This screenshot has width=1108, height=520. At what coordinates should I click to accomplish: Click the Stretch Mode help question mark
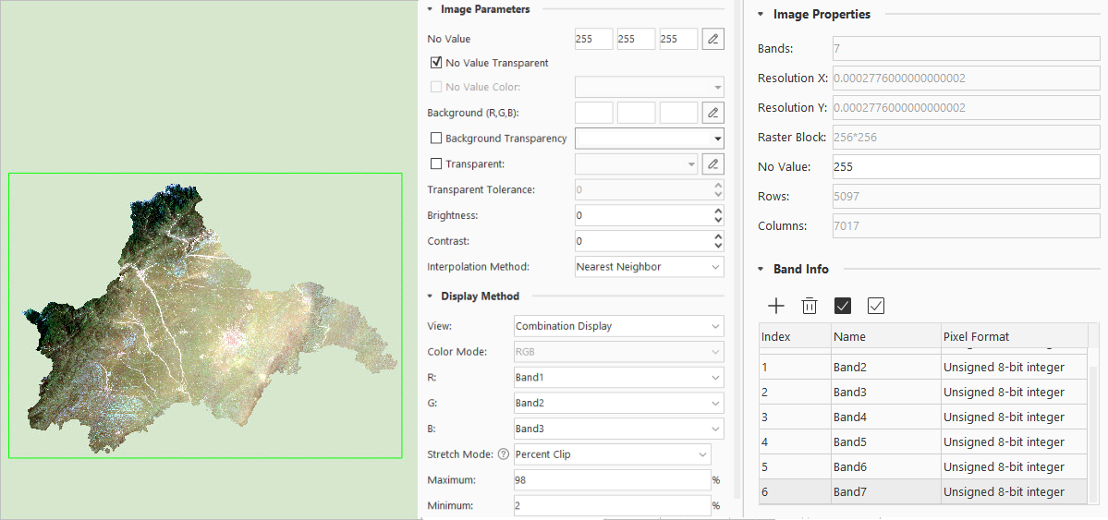(x=504, y=454)
